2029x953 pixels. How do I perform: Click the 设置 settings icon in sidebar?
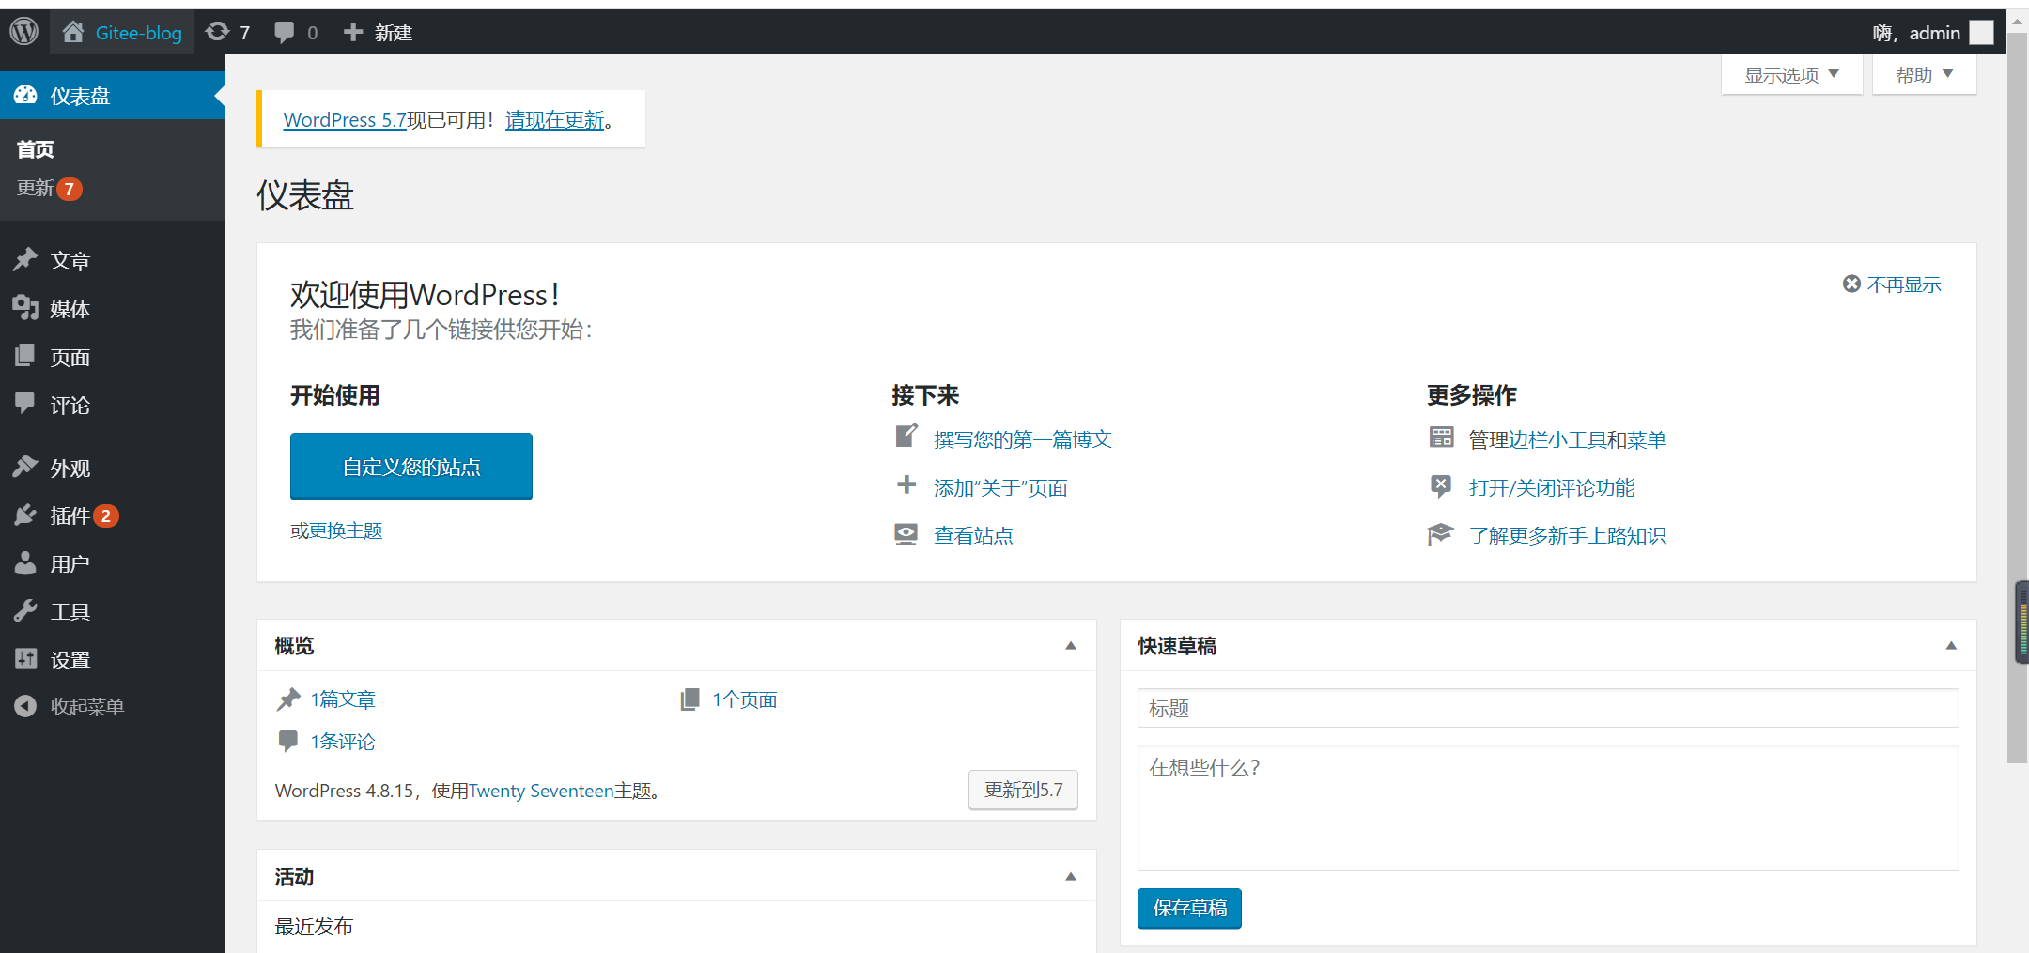(25, 658)
